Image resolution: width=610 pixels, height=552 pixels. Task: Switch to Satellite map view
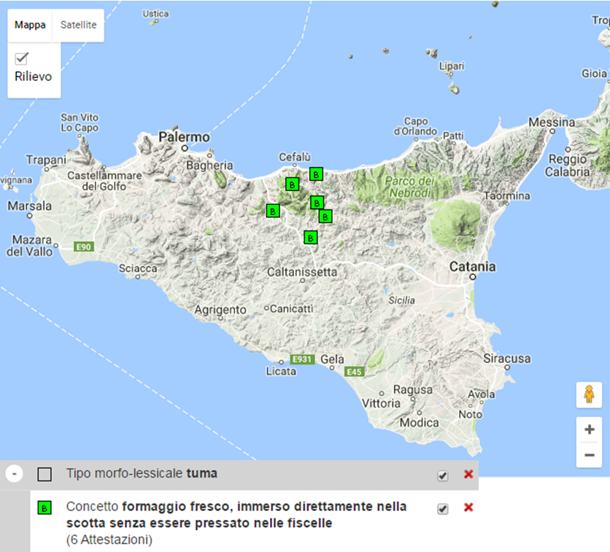78,25
